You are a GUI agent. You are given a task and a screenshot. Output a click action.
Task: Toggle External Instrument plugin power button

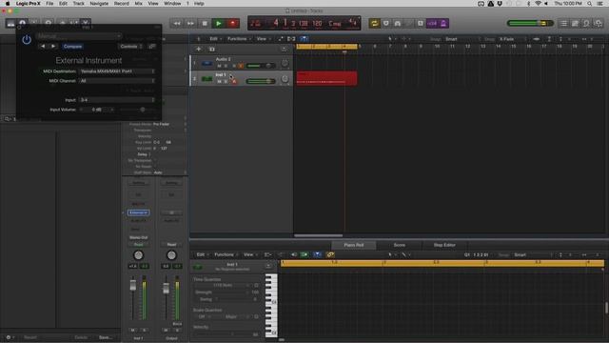click(27, 39)
